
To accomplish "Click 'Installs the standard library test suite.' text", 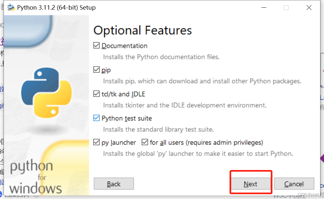I will 158,129.
